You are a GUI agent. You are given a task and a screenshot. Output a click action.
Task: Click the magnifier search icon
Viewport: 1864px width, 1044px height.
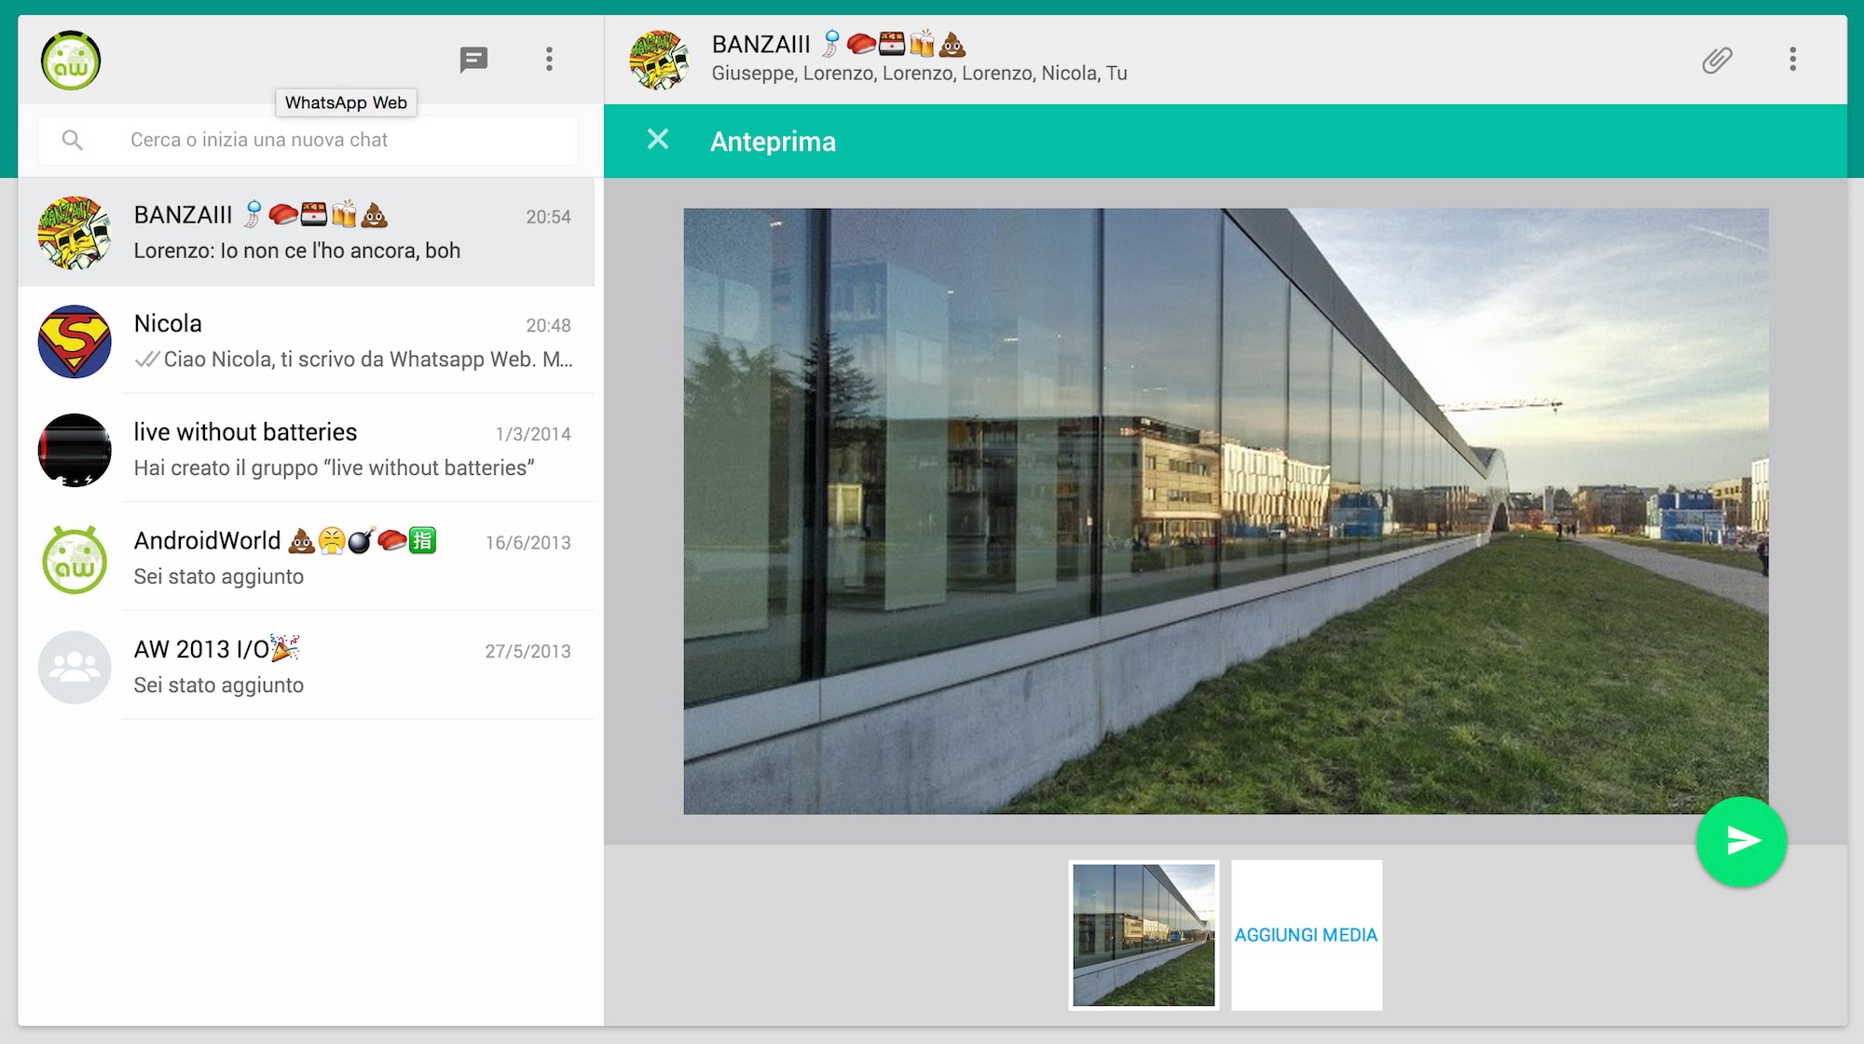[73, 140]
